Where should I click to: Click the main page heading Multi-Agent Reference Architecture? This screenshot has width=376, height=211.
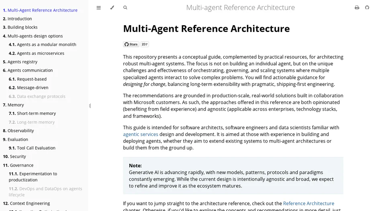pos(206,29)
